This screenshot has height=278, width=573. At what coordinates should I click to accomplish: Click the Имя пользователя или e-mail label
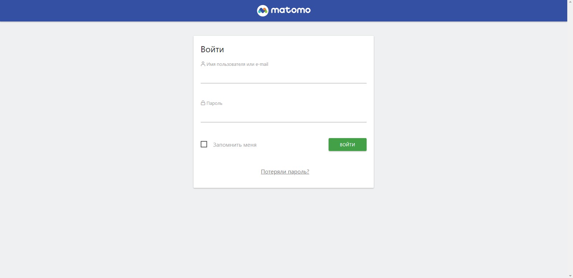237,64
